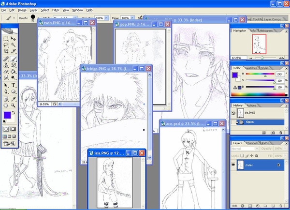Add layer mask in the Layers panel

(x=250, y=206)
